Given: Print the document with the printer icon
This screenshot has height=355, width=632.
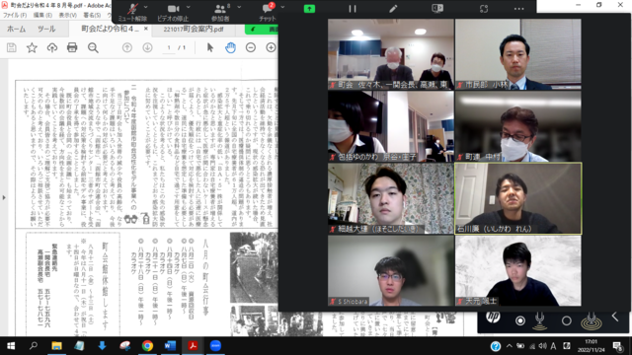Looking at the screenshot, I should click(72, 48).
